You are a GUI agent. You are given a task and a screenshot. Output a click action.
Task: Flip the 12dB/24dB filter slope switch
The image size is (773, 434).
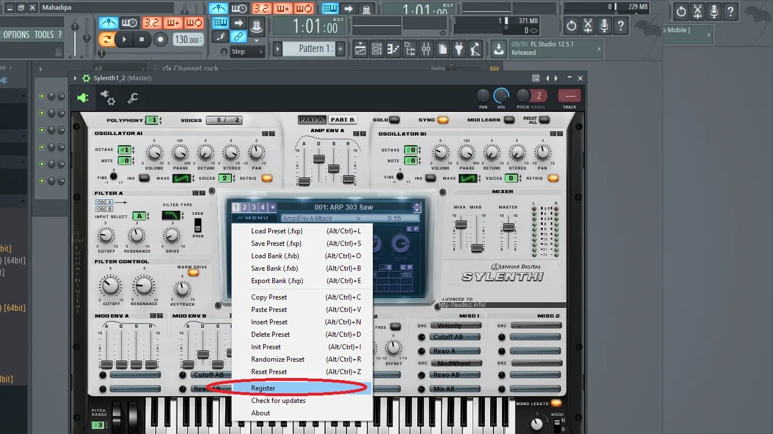[x=197, y=225]
